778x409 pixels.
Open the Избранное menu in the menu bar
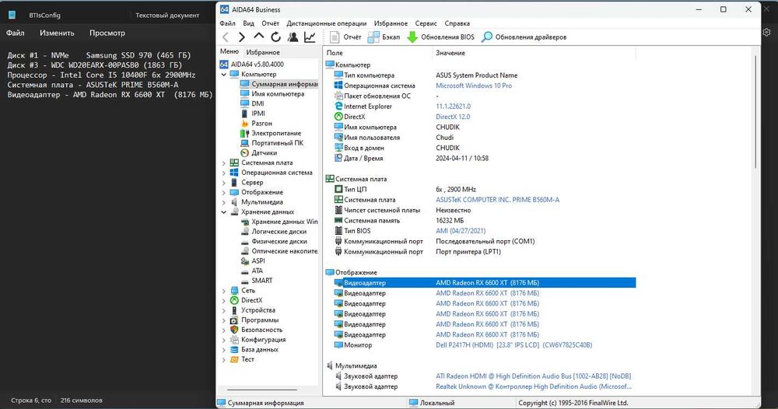click(391, 23)
